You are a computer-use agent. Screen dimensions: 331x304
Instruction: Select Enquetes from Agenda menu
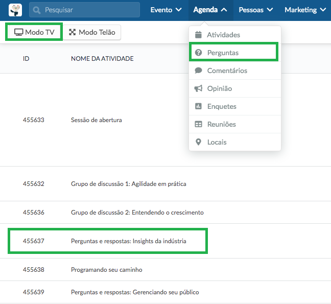(235, 106)
